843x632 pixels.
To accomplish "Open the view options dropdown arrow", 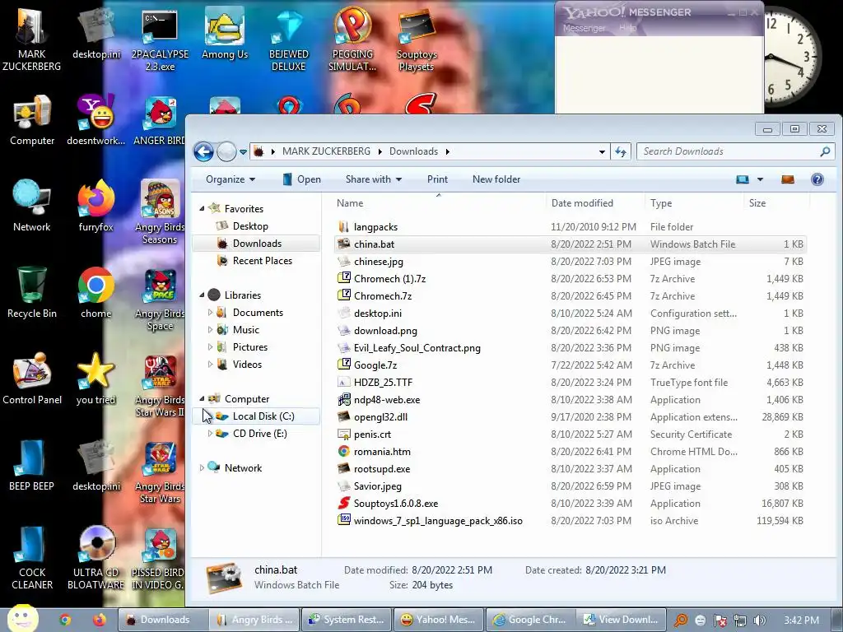I will coord(760,179).
